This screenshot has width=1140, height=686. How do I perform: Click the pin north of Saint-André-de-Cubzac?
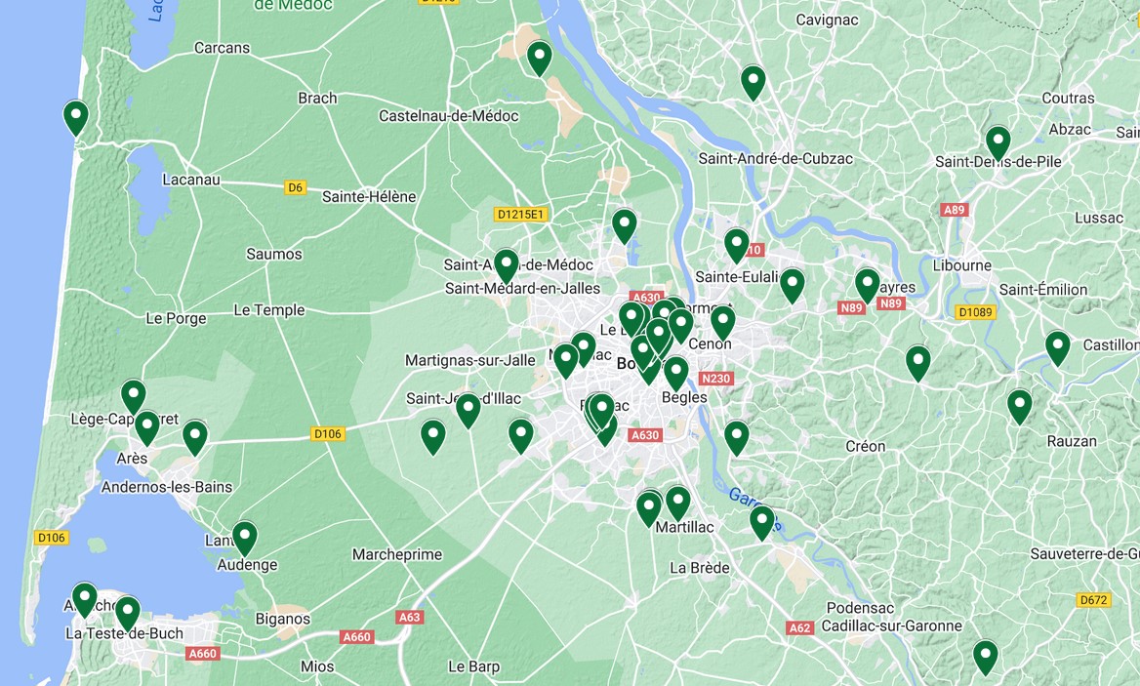[753, 82]
